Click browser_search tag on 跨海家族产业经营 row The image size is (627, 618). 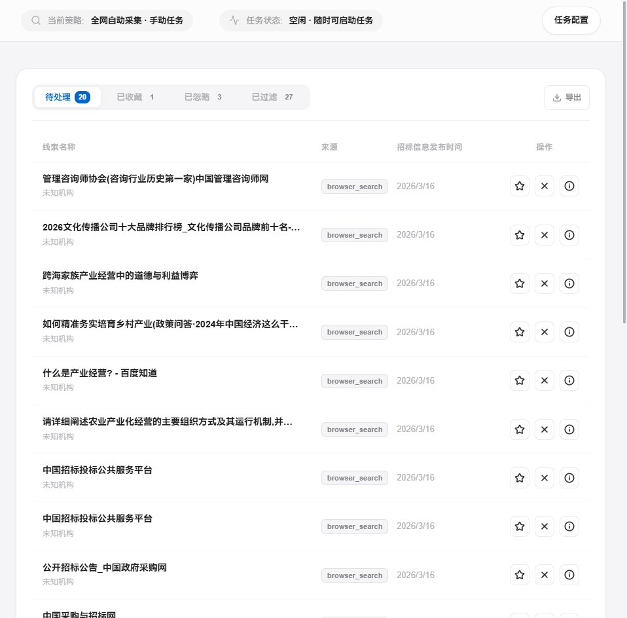click(354, 283)
